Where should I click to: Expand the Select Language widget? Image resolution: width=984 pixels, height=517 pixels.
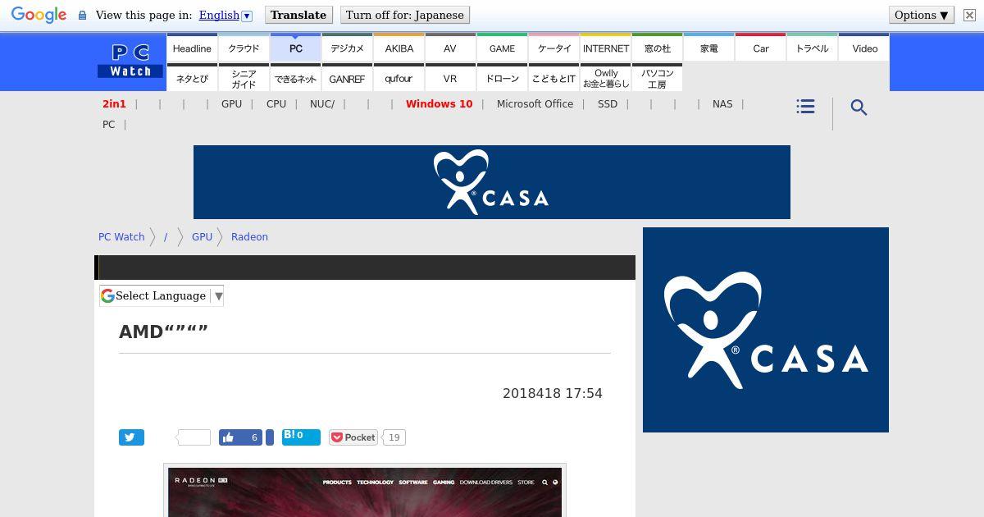(x=162, y=295)
